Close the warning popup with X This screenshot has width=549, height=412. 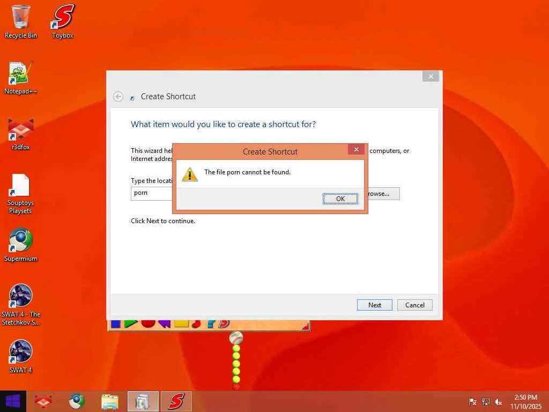tap(356, 150)
